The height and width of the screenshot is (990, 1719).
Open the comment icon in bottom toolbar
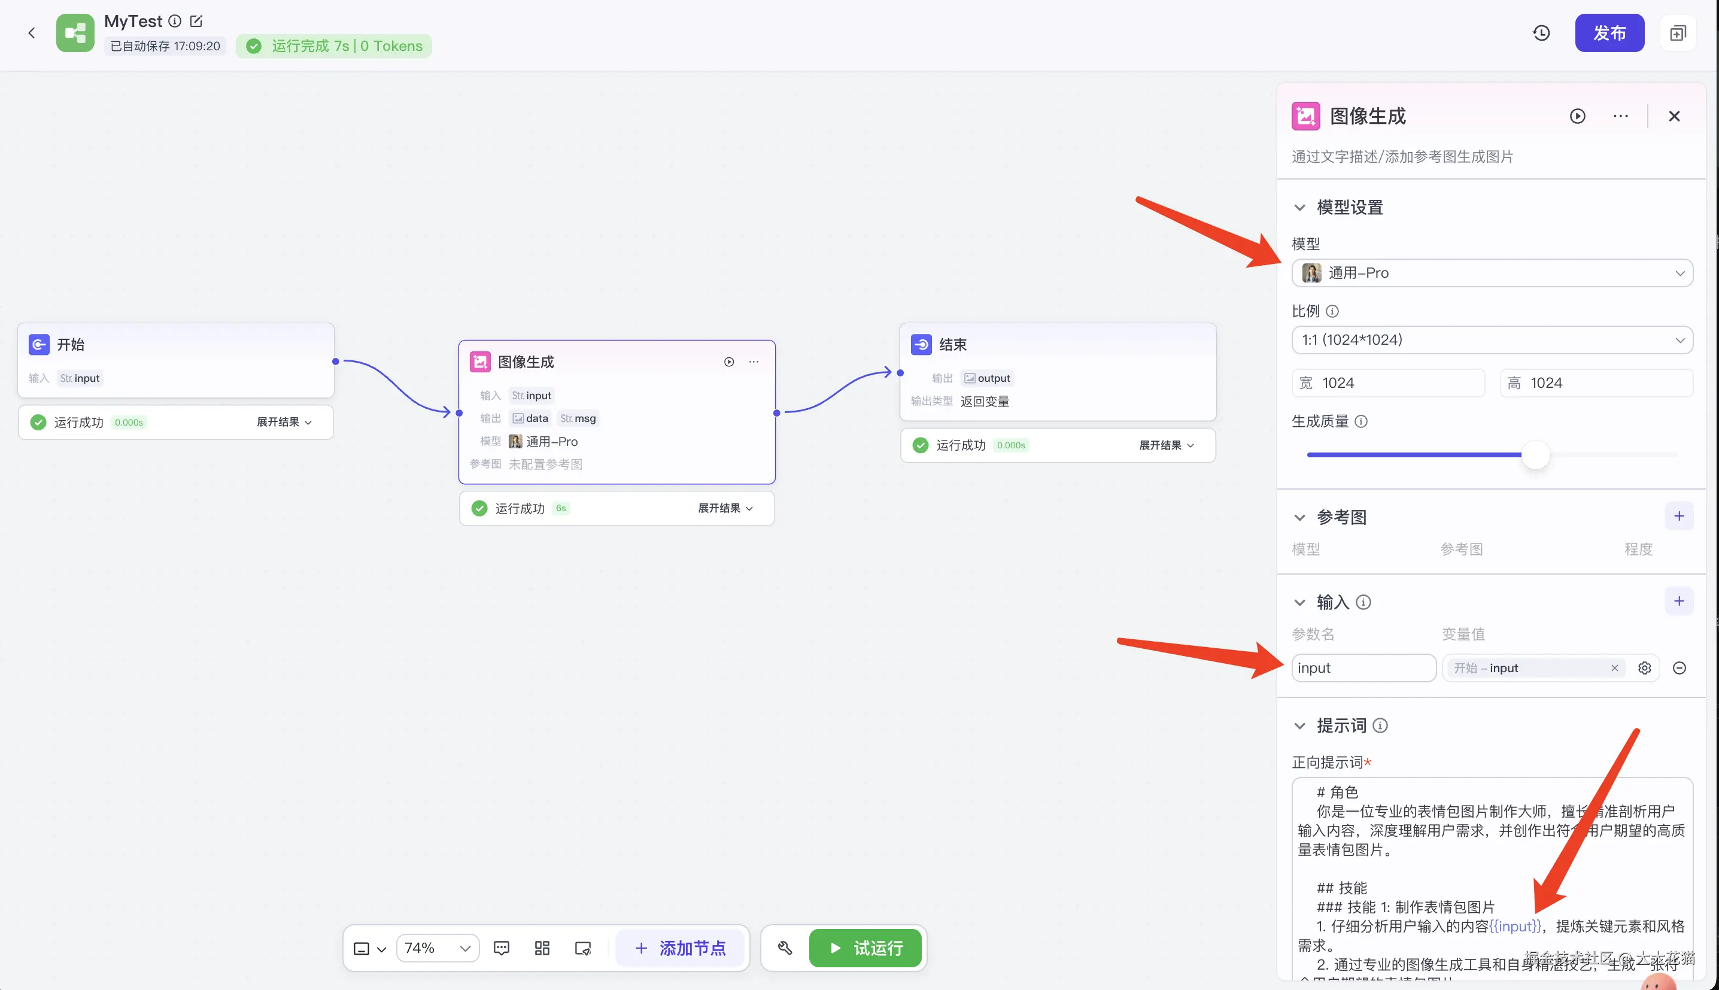(501, 948)
